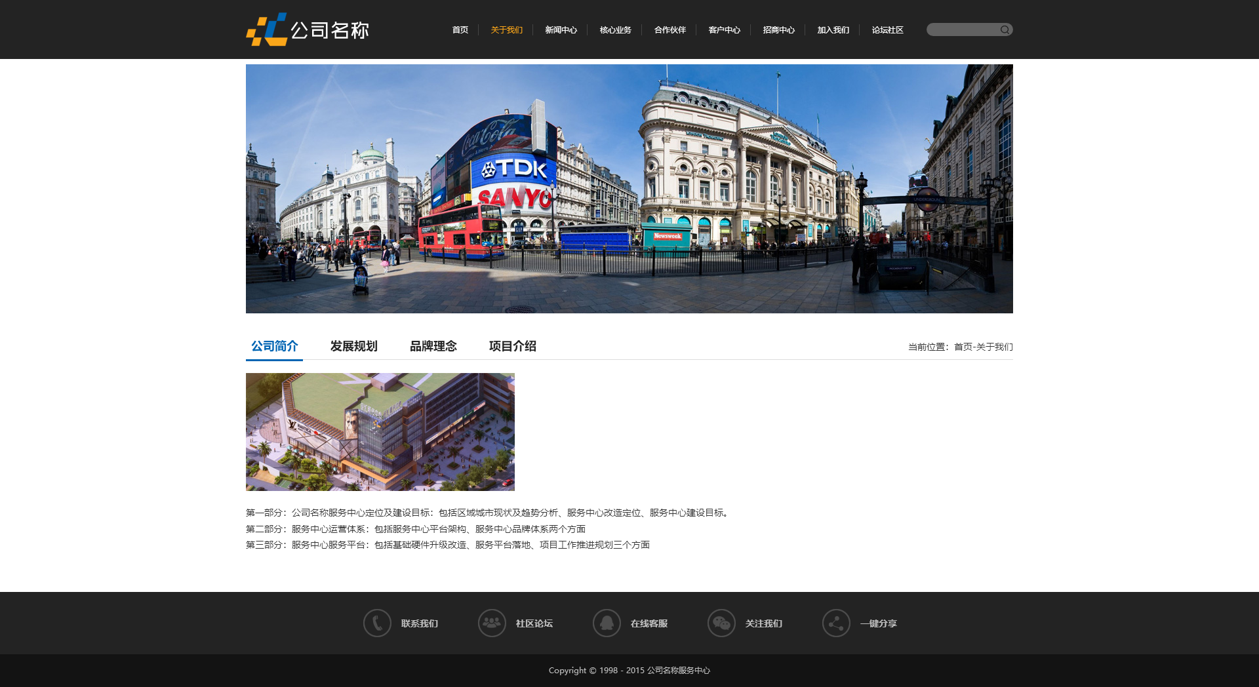
Task: Open the 项目介绍 tab
Action: pos(512,346)
